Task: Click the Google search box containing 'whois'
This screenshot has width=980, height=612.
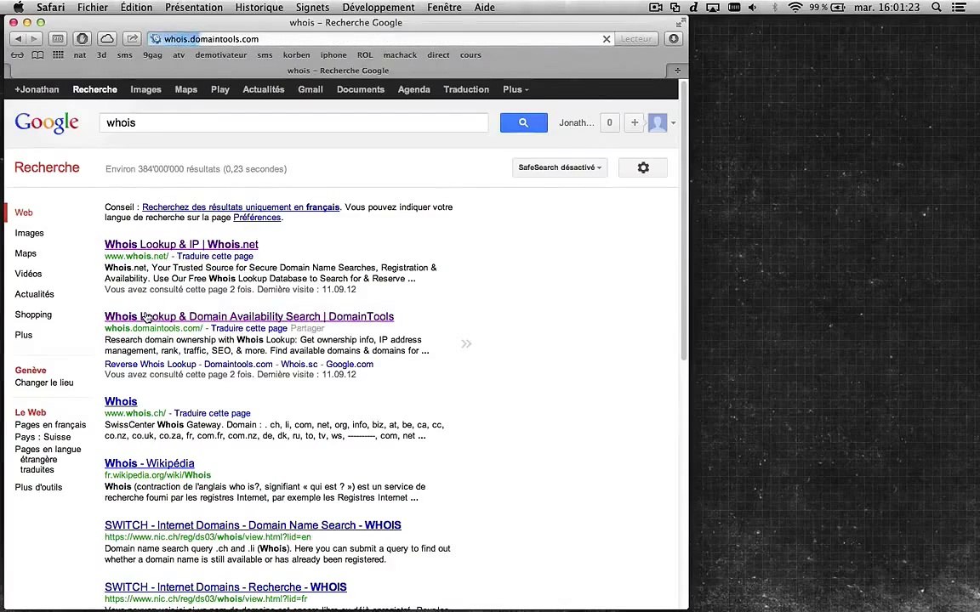Action: point(293,122)
